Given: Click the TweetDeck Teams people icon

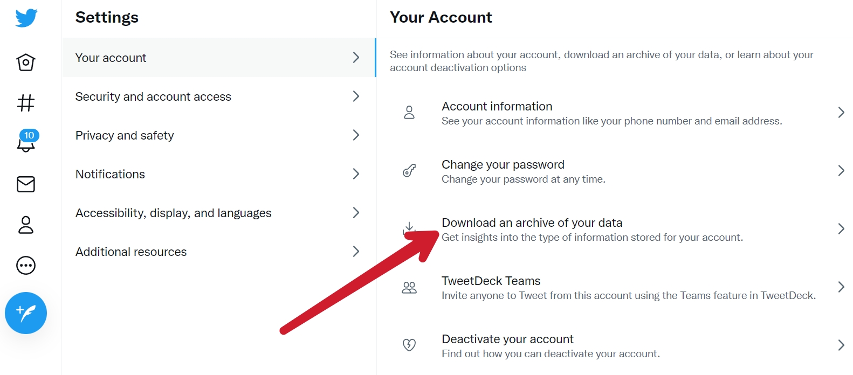Looking at the screenshot, I should click(409, 287).
